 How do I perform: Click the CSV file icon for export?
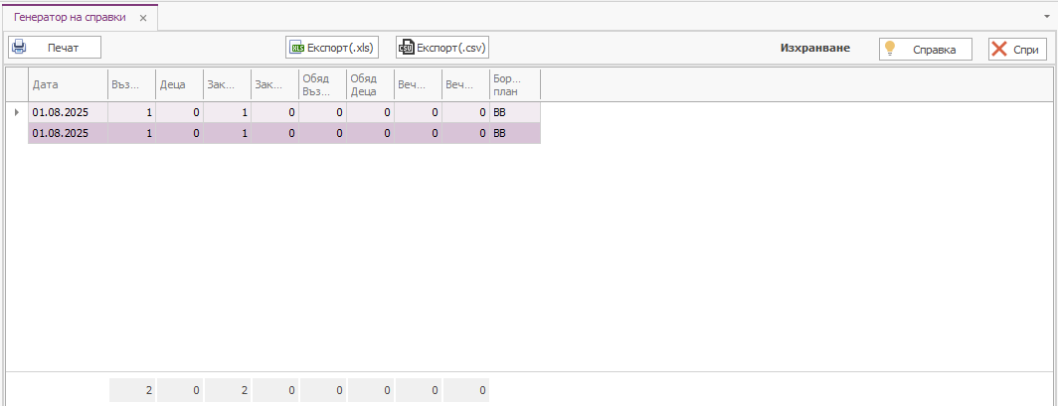tap(406, 48)
